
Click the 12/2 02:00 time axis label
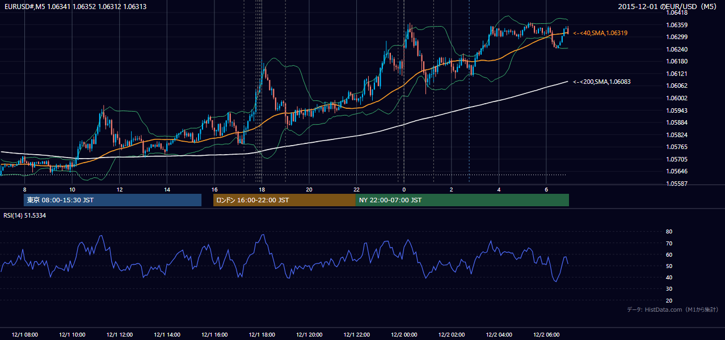tap(452, 335)
